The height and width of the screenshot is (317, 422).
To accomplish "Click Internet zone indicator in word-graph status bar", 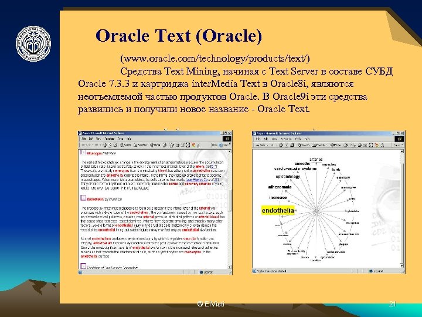I will click(x=376, y=271).
